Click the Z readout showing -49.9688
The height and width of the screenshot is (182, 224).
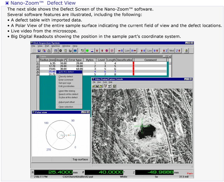[154, 172]
